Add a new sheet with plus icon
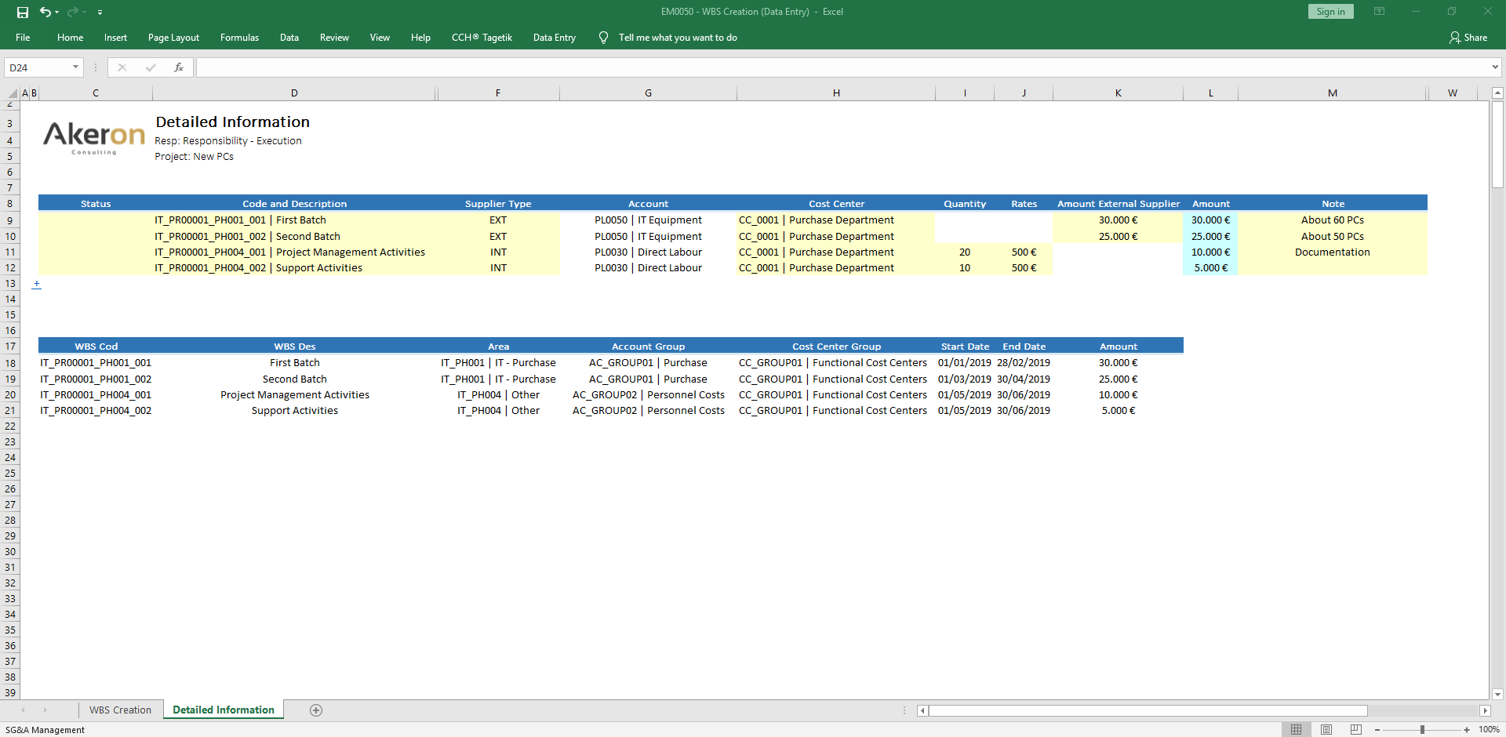 tap(316, 710)
